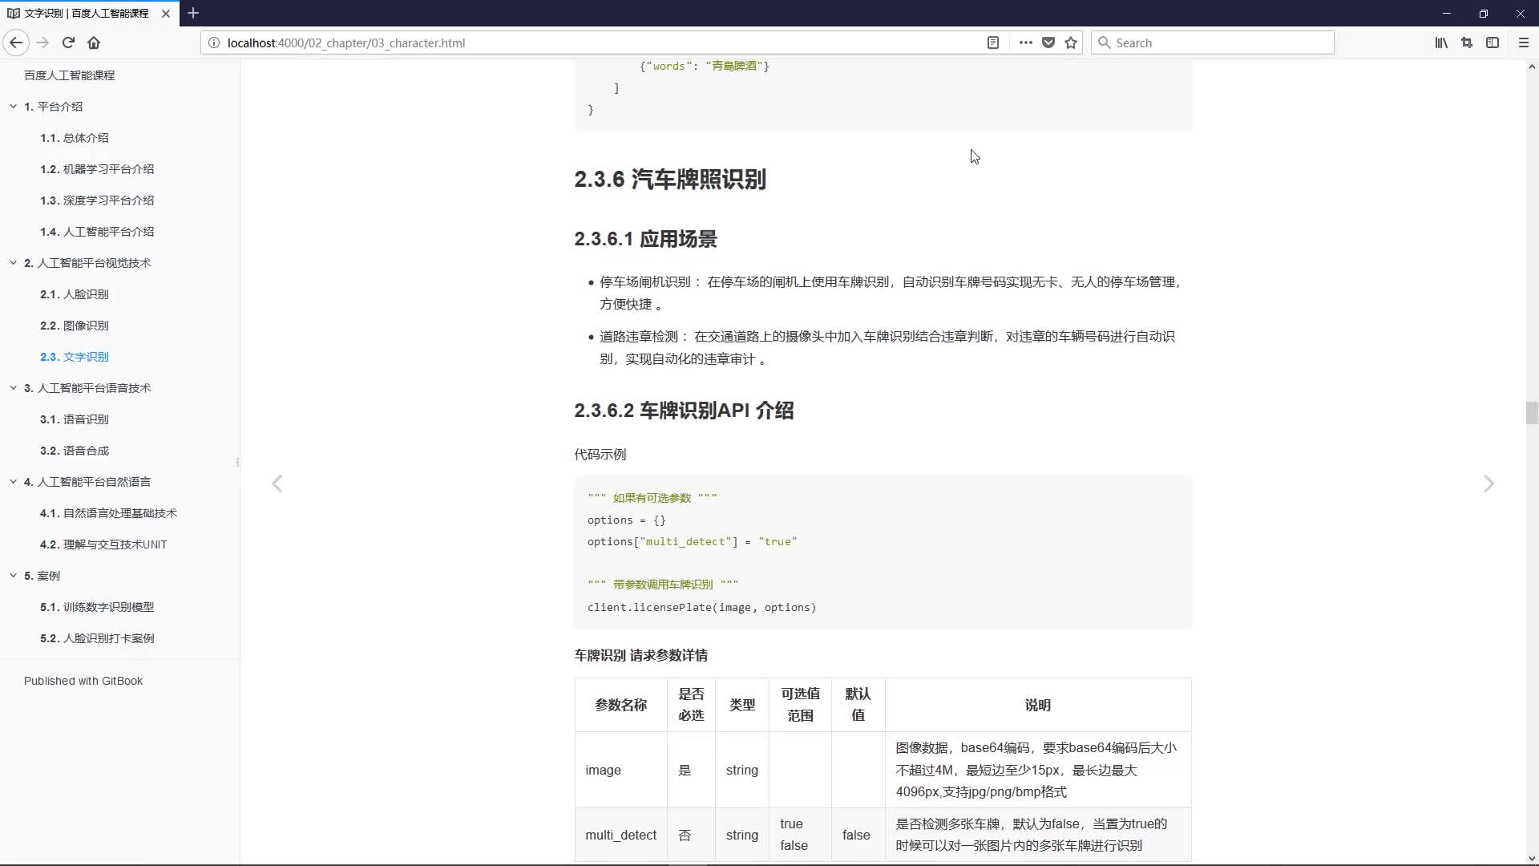This screenshot has width=1539, height=866.
Task: Toggle Reader View icon in address bar
Action: [992, 42]
